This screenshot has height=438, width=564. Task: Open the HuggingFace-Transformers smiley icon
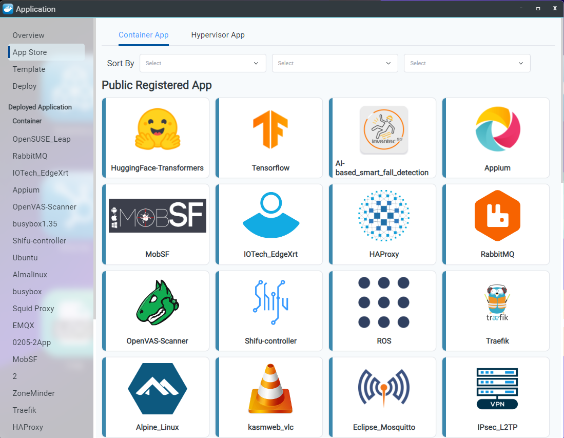[x=157, y=129]
